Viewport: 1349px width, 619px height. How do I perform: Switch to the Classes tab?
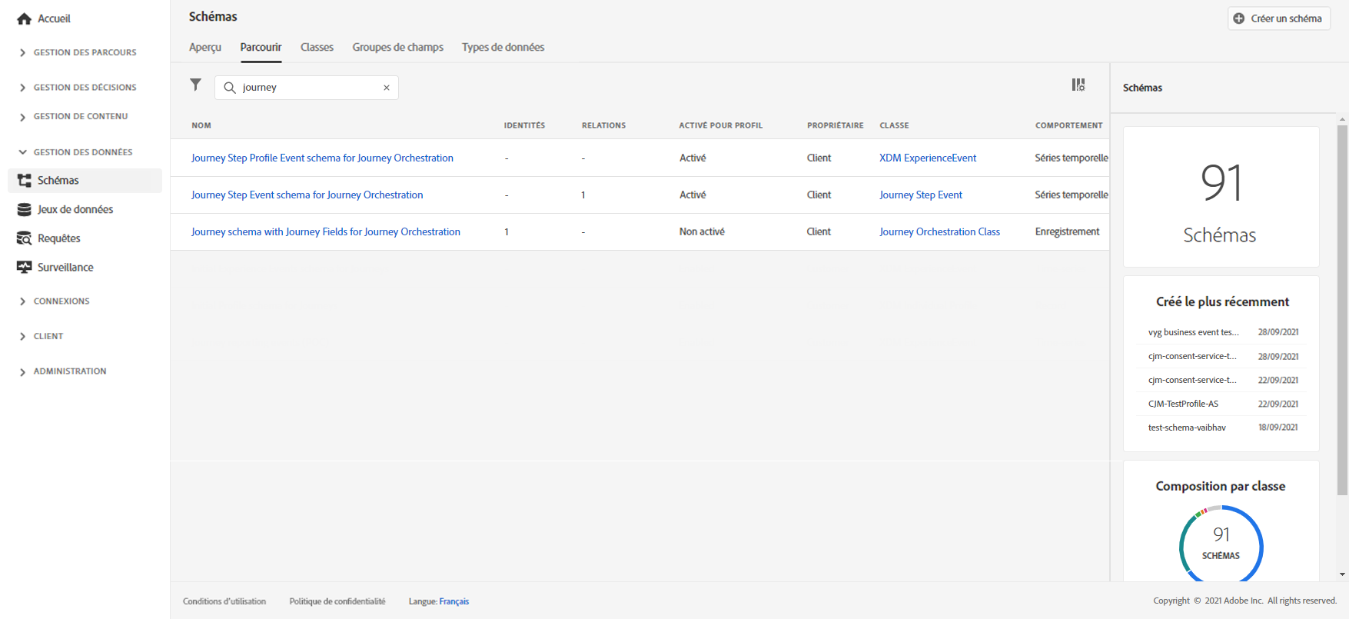(x=317, y=48)
